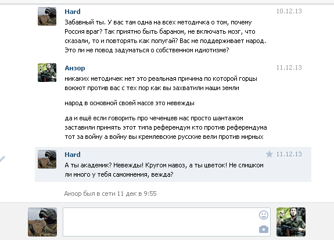The height and width of the screenshot is (240, 334).
Task: Click Hard's avatar in the highlighted message
Action: click(x=47, y=159)
